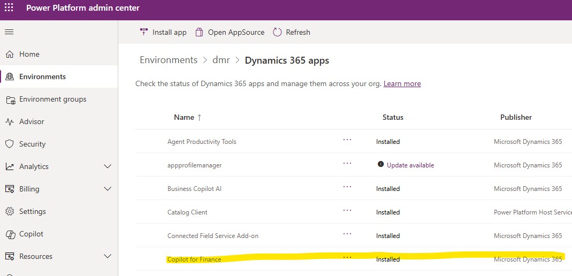572x276 pixels.
Task: Open the Advisor page
Action: (x=32, y=122)
